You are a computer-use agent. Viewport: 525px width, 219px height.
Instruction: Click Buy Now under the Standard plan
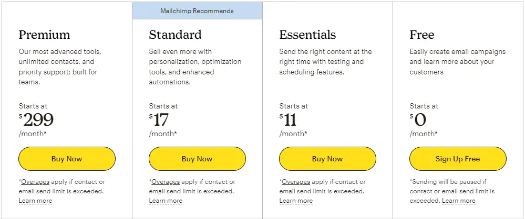tap(197, 159)
